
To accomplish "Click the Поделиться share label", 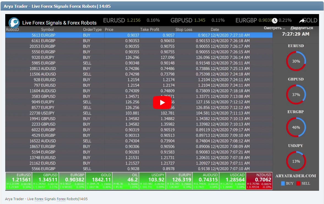I will tap(302, 28).
